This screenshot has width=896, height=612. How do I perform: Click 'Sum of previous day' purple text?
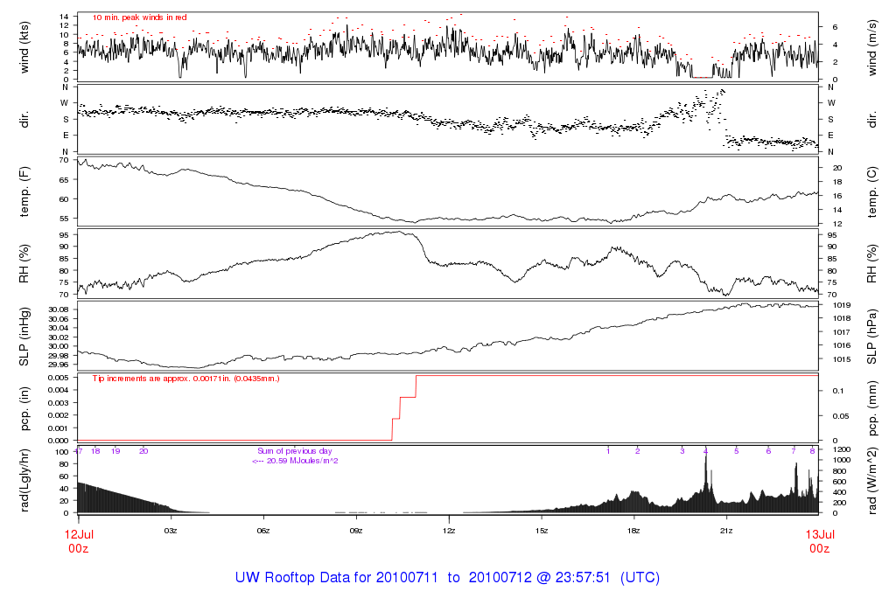(294, 451)
